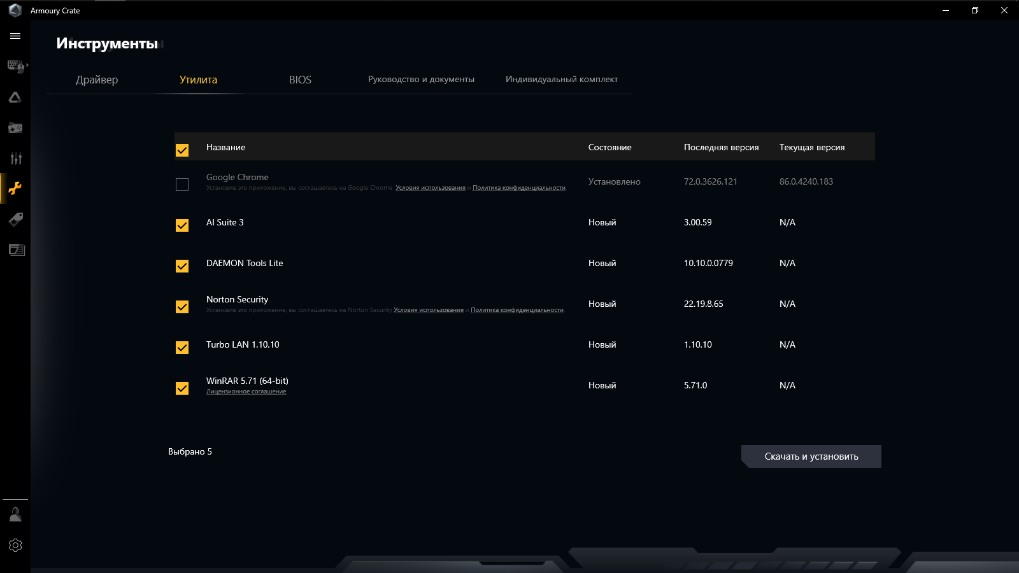
Task: Switch to the Драйвер tab
Action: point(97,80)
